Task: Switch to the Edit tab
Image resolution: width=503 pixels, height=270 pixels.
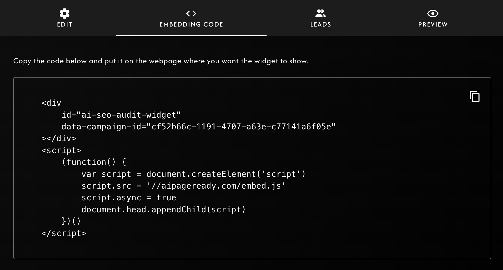Action: point(64,24)
